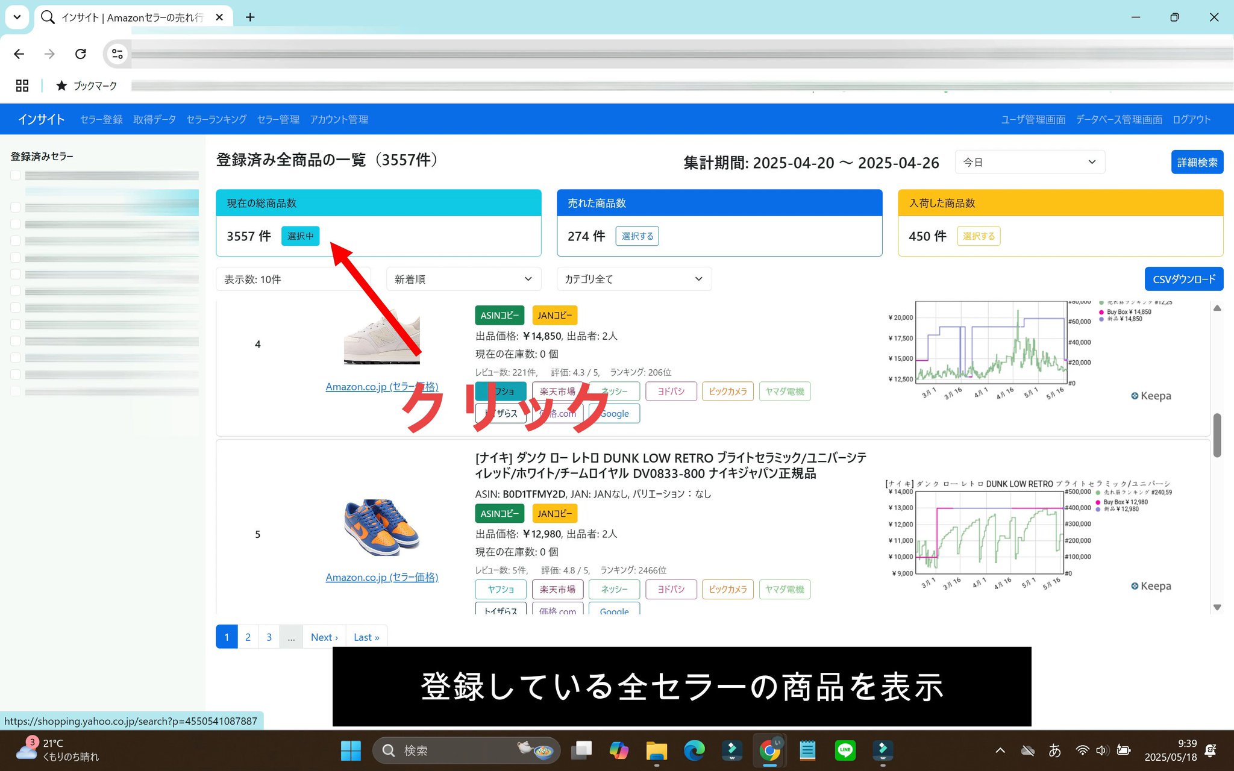This screenshot has width=1234, height=771.
Task: Click the taskbar 検索 search box
Action: (466, 751)
